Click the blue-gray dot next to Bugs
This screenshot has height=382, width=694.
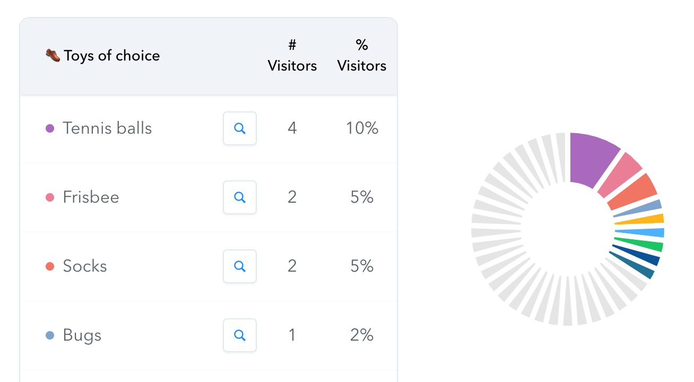click(50, 335)
